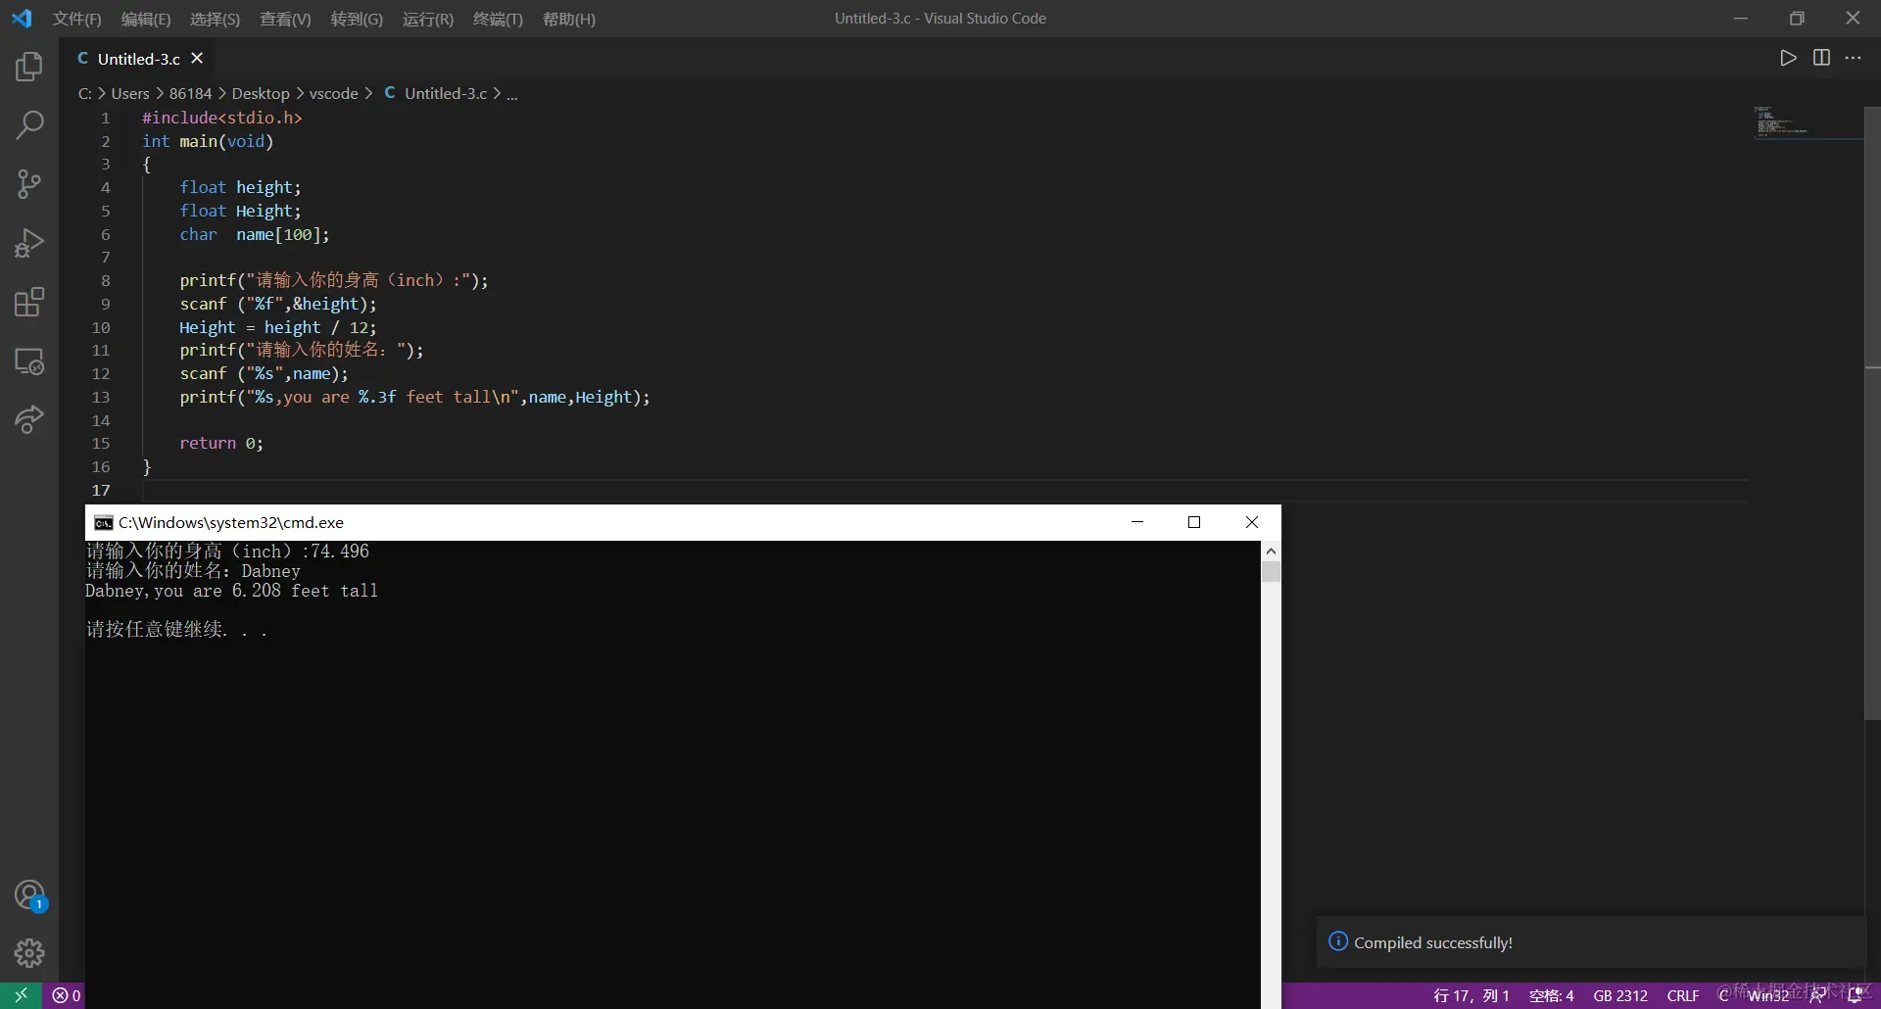This screenshot has height=1009, width=1881.
Task: Click line number 17 in gutter
Action: (x=101, y=490)
